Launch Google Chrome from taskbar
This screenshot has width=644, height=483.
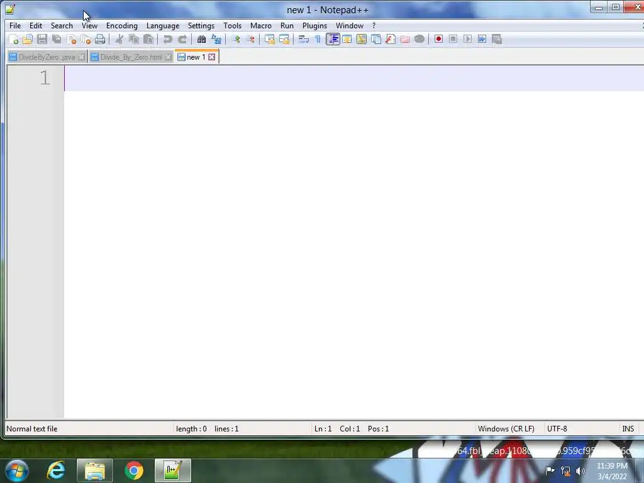(134, 470)
